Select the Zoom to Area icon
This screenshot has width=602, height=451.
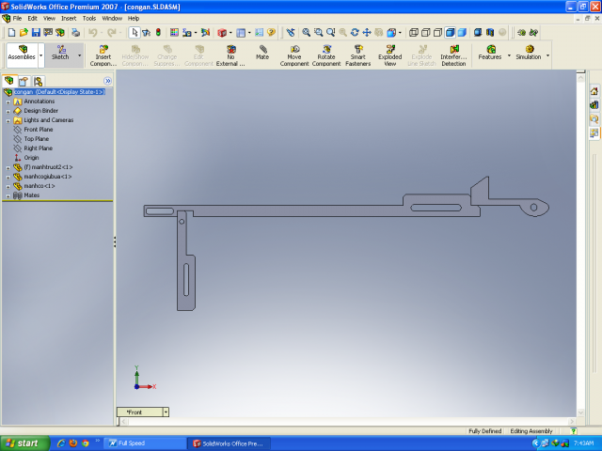point(318,33)
